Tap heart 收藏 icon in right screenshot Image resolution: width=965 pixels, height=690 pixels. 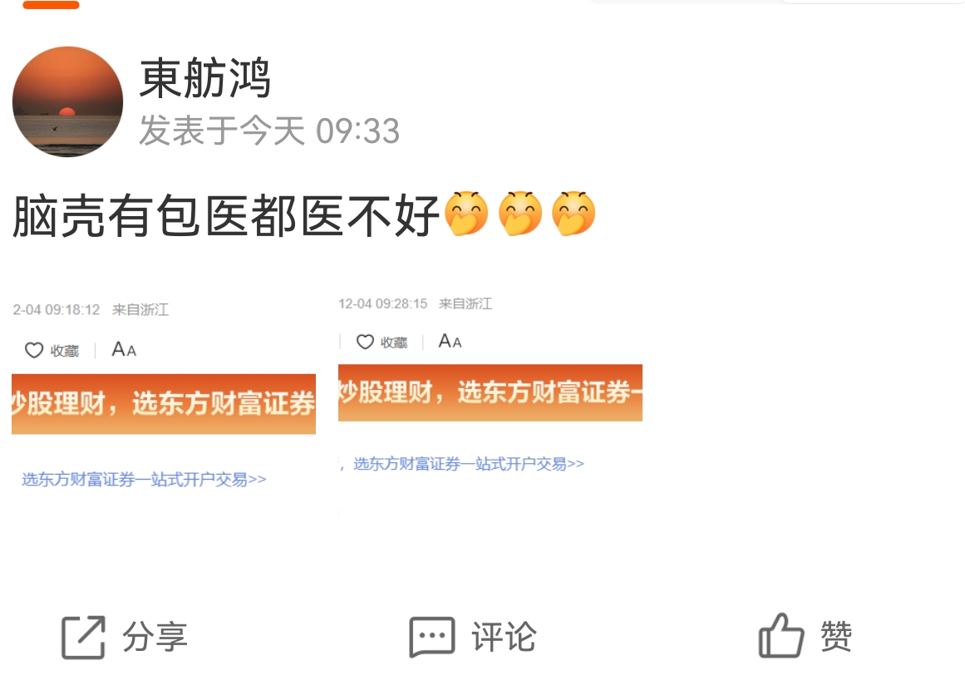(365, 342)
